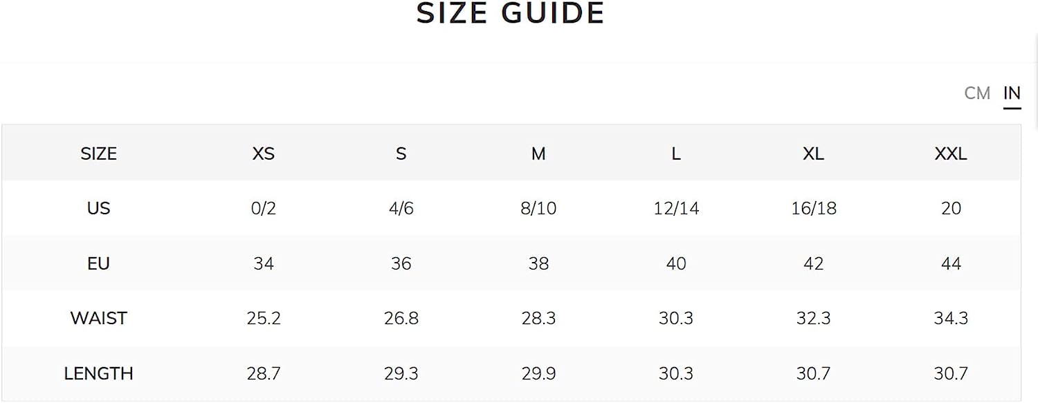The image size is (1038, 403).
Task: Click the SIZE row label
Action: click(98, 153)
